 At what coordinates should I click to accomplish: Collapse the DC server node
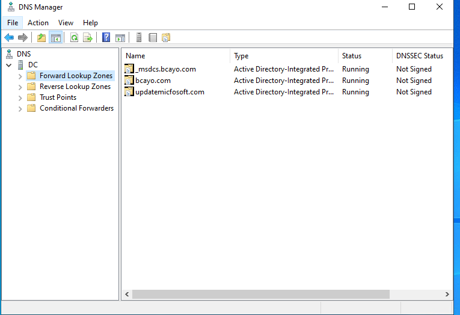(9, 65)
